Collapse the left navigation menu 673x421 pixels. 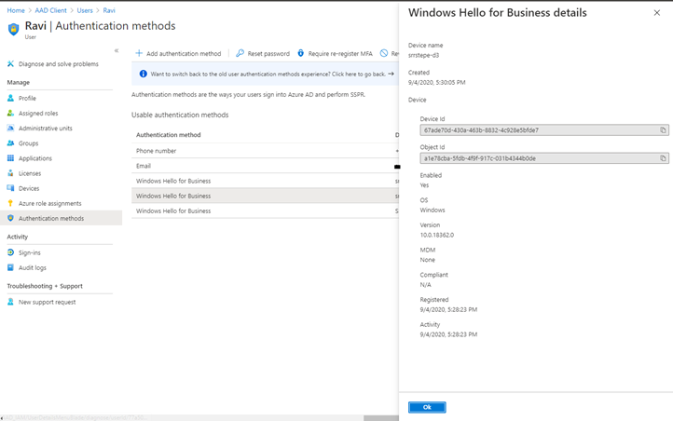(x=117, y=50)
